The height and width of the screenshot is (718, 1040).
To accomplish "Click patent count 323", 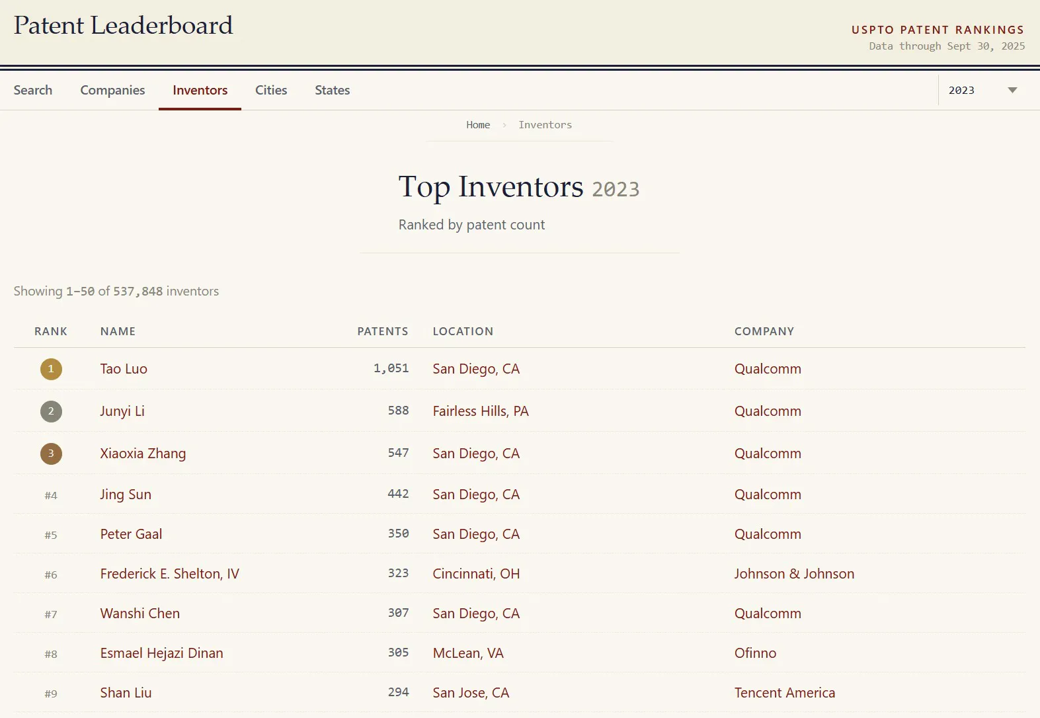I will pyautogui.click(x=399, y=573).
